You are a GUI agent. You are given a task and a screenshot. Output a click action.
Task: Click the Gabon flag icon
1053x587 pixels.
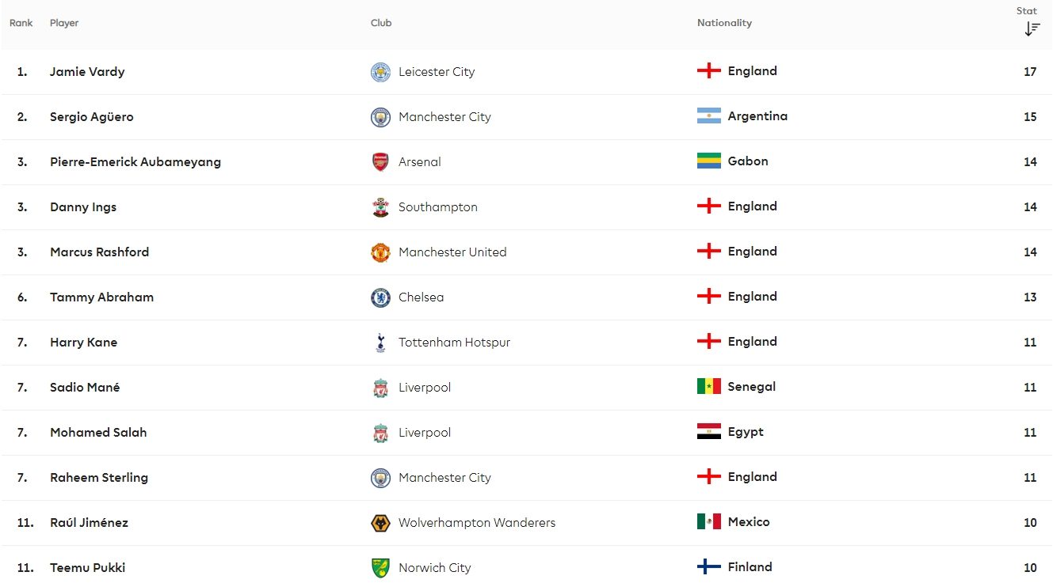coord(708,161)
